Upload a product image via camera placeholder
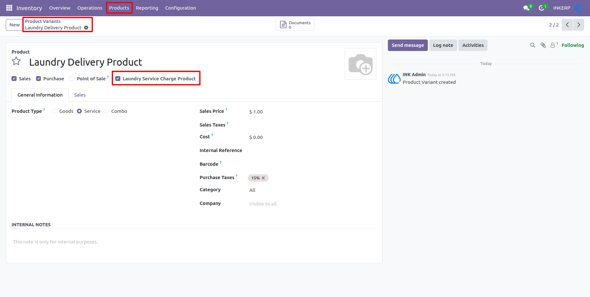 click(360, 64)
